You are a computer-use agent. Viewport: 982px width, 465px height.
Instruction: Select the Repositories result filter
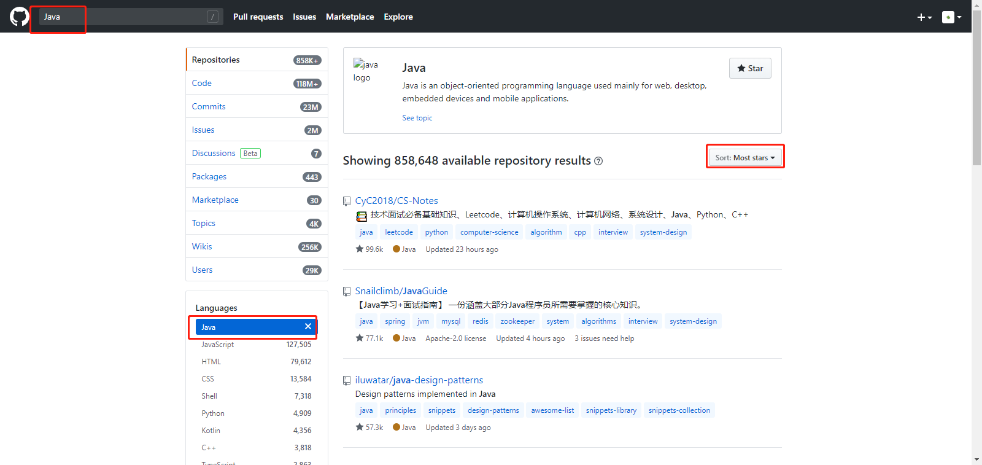point(257,60)
